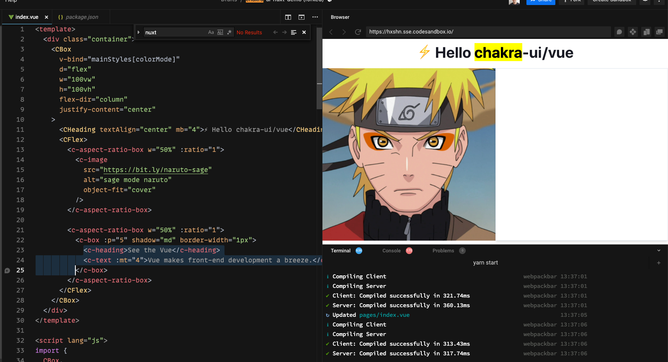Image resolution: width=668 pixels, height=362 pixels.
Task: Click the copy-style icon beside the URL bar
Action: (646, 32)
